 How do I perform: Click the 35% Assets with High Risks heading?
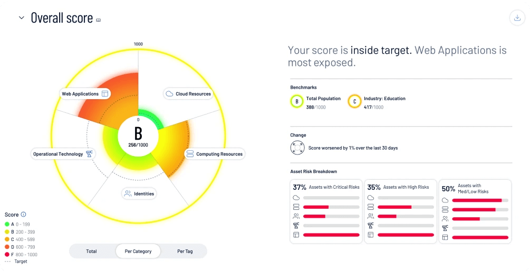click(398, 187)
